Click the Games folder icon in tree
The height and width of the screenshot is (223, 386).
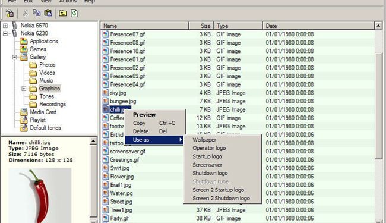[24, 49]
